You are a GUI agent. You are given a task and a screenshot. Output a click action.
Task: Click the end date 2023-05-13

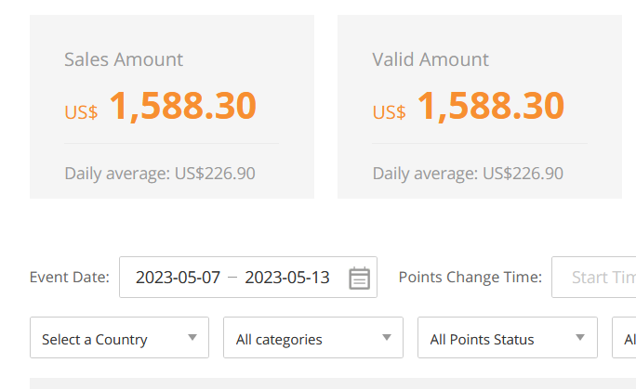click(287, 278)
